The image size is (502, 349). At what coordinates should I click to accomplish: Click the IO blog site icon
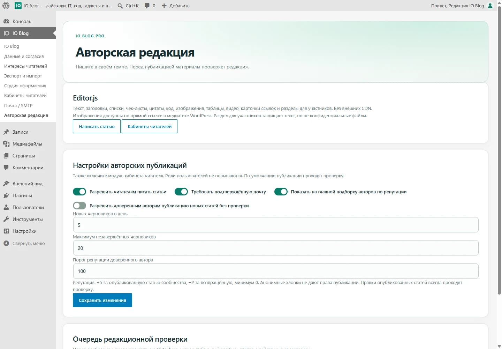tap(18, 6)
